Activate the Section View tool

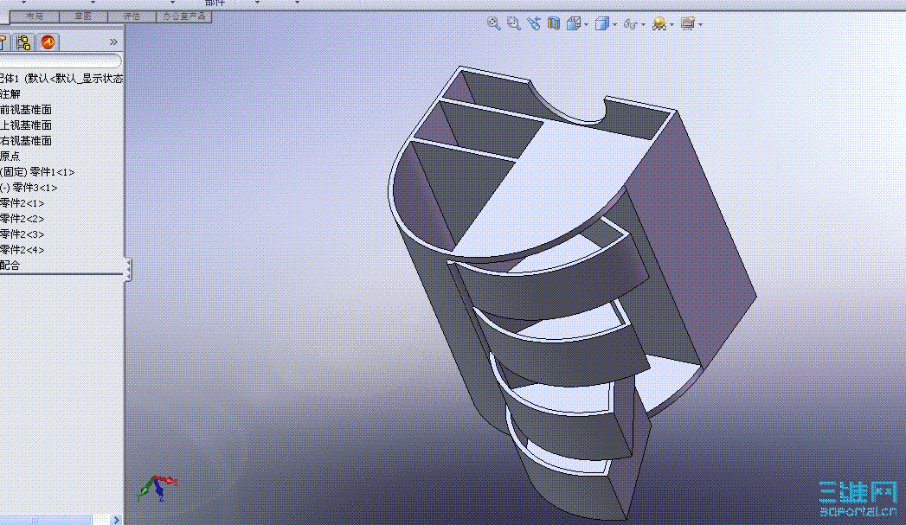point(554,23)
